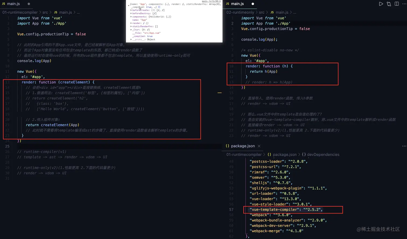The height and width of the screenshot is (239, 407).
Task: Close the package.json tab
Action: point(259,146)
